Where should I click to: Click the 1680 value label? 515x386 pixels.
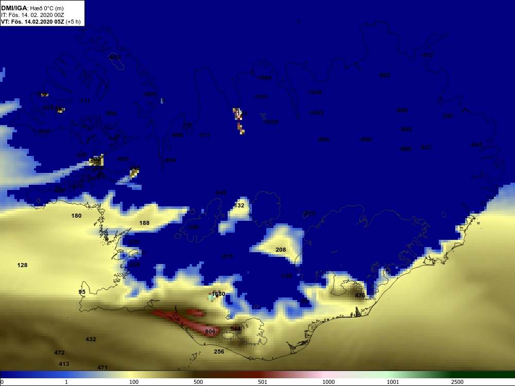point(218,294)
